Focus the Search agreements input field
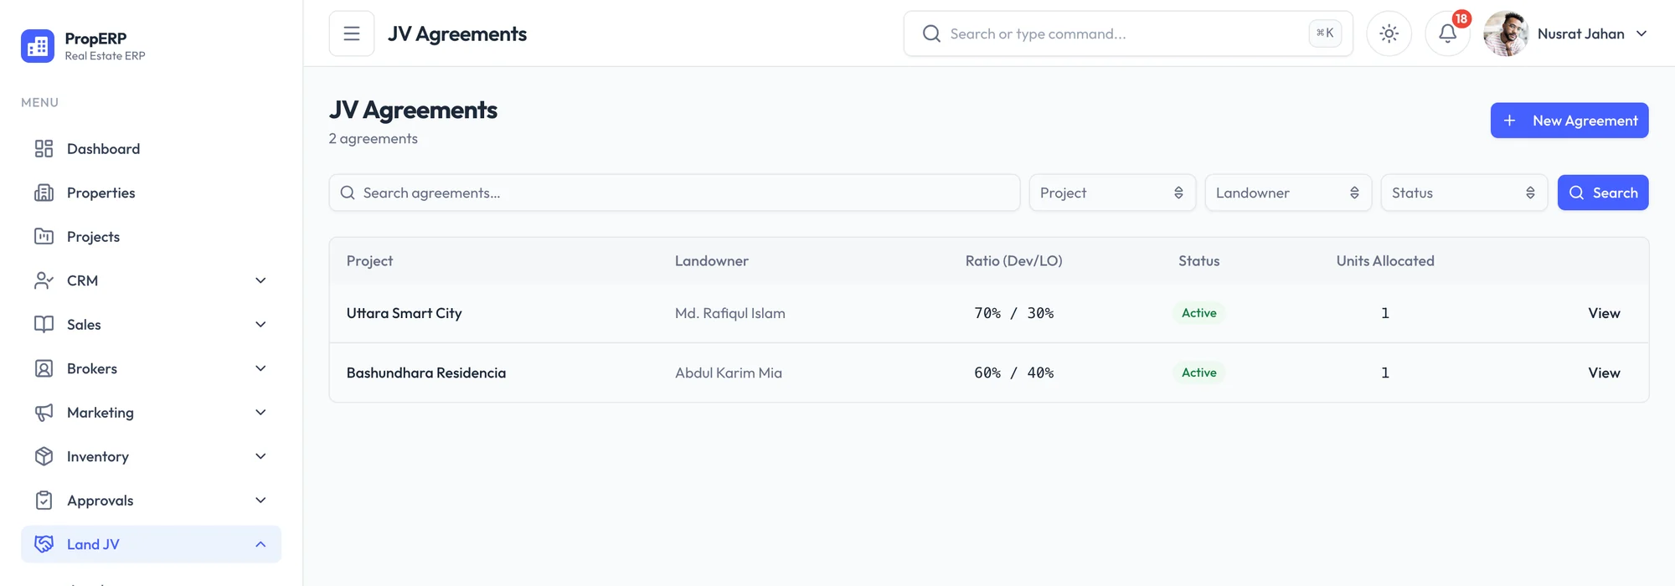 [674, 193]
